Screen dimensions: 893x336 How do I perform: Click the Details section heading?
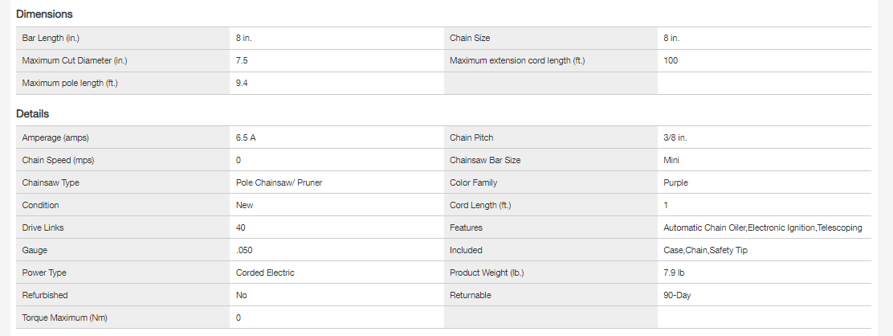click(x=33, y=114)
